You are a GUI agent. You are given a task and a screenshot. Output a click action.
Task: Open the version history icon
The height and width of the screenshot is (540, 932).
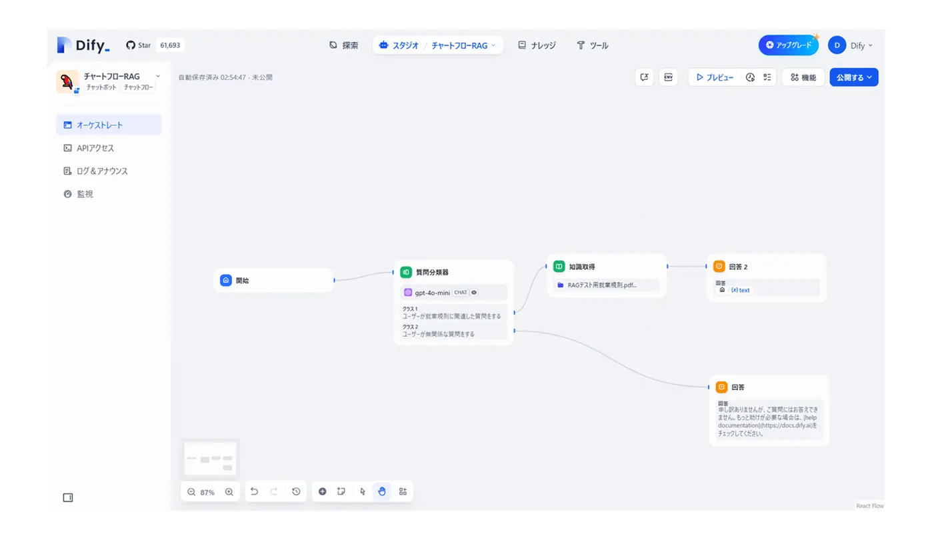pos(296,492)
